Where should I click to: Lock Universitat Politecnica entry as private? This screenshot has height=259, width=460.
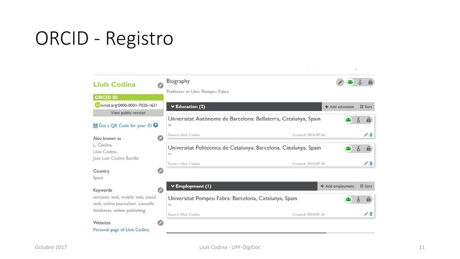(x=368, y=148)
